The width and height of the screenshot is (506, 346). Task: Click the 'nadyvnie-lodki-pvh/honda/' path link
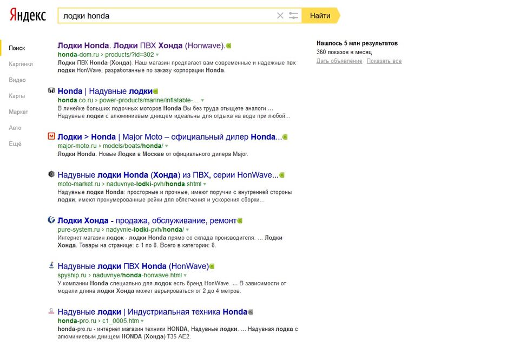(x=145, y=230)
